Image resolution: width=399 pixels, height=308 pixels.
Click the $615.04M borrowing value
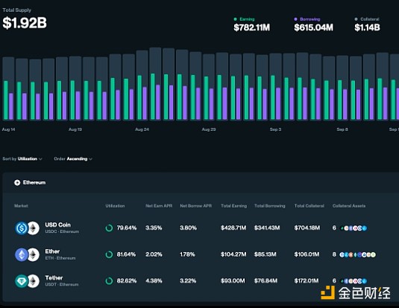click(x=313, y=28)
